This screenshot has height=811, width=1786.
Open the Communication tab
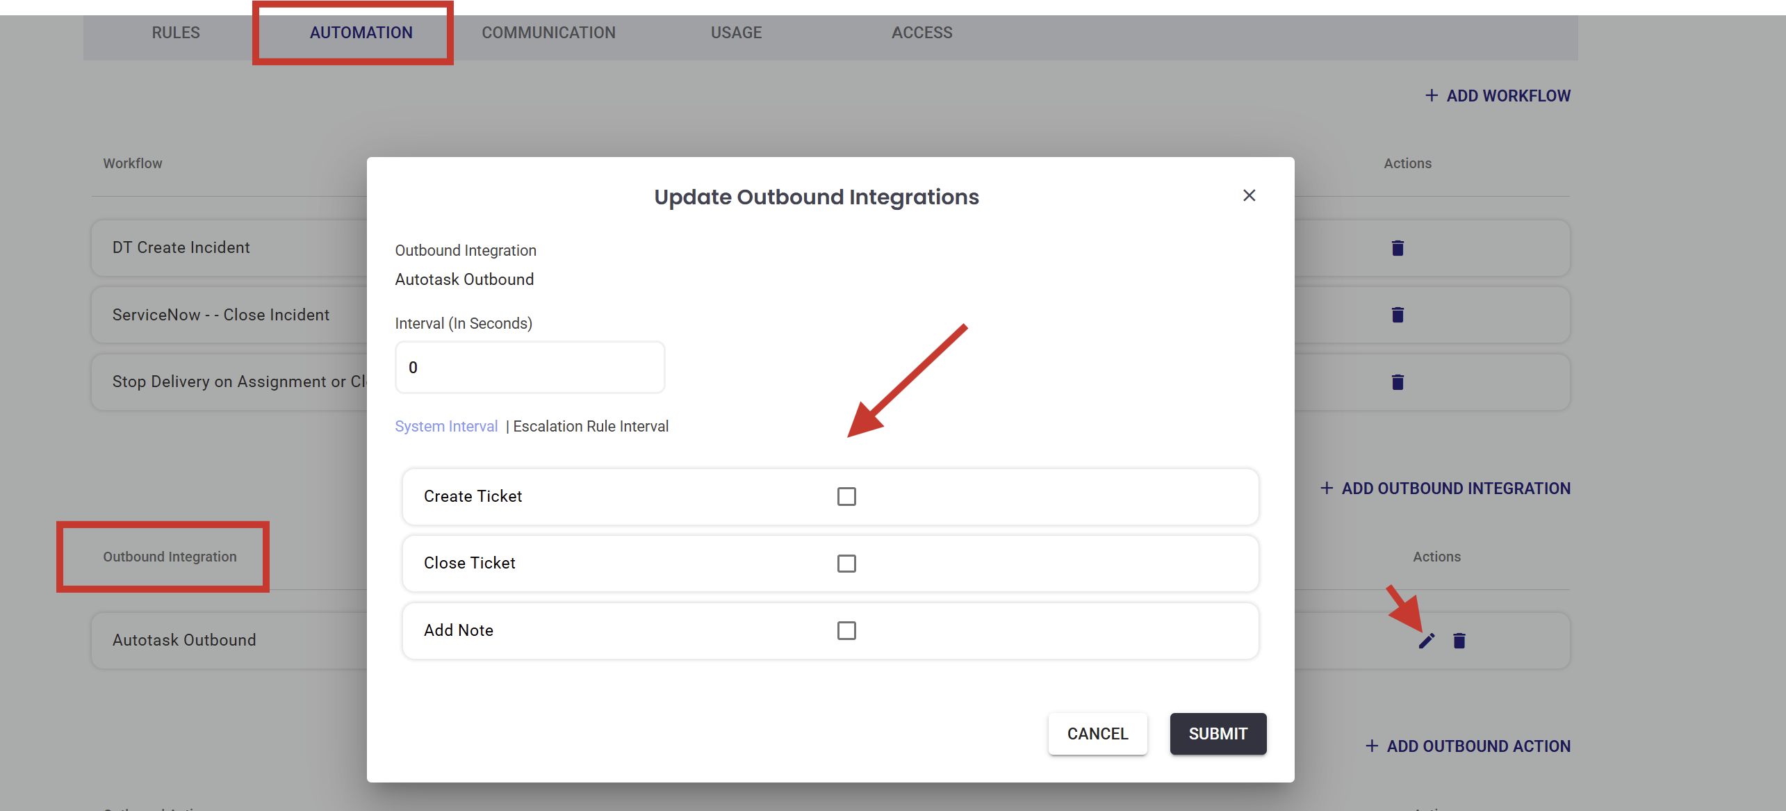tap(548, 33)
